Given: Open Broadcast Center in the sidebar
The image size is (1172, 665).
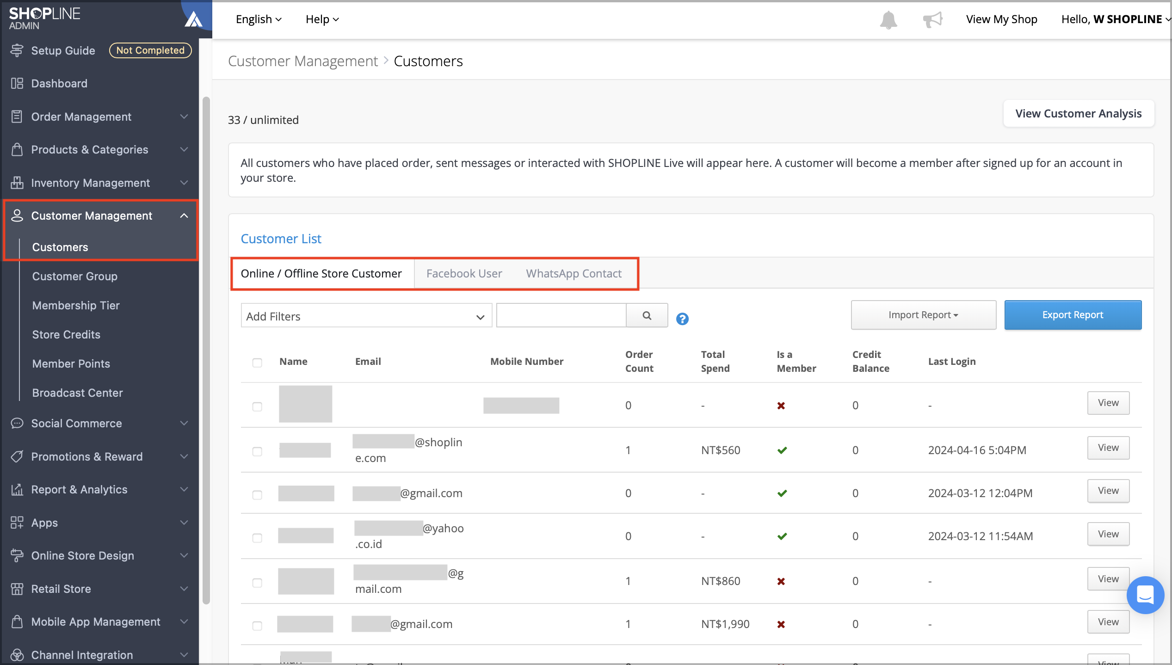Looking at the screenshot, I should 78,393.
